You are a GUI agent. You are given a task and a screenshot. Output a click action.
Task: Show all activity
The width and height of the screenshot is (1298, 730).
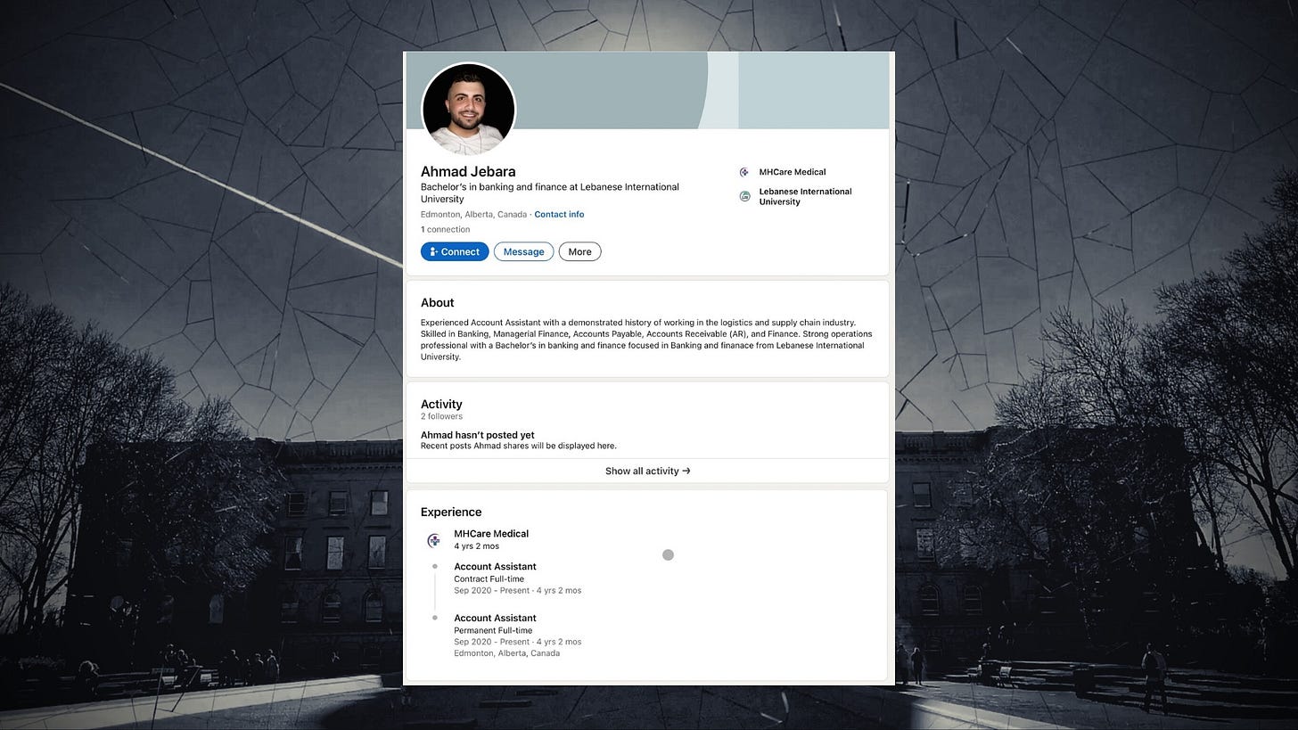click(x=647, y=471)
